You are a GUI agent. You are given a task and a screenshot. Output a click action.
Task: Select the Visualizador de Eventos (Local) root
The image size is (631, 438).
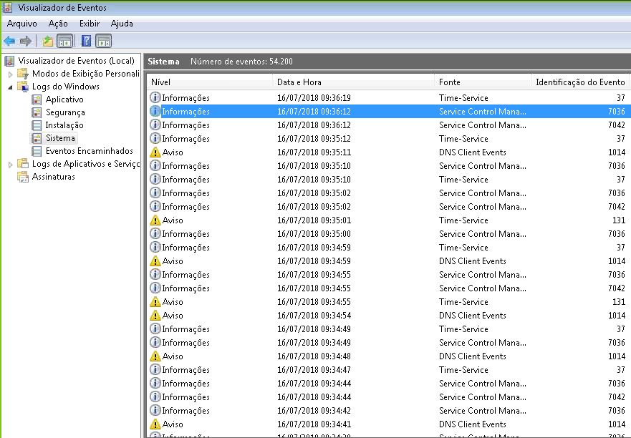coord(77,61)
